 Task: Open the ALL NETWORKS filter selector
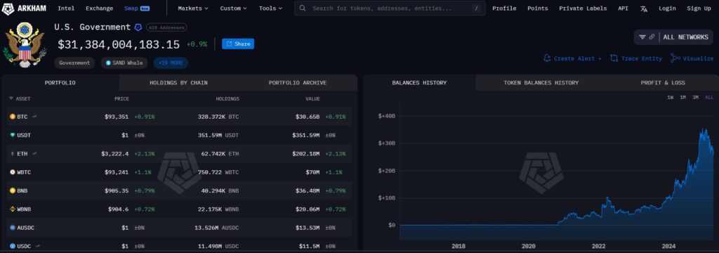pos(673,37)
